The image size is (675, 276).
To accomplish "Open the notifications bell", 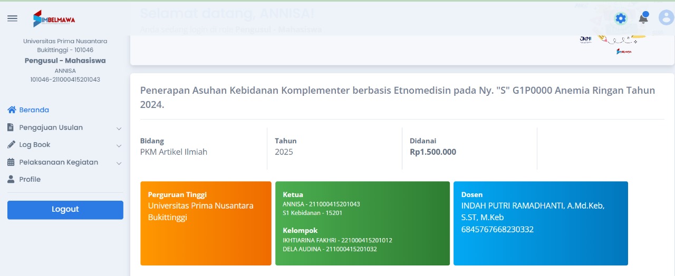I will 643,18.
